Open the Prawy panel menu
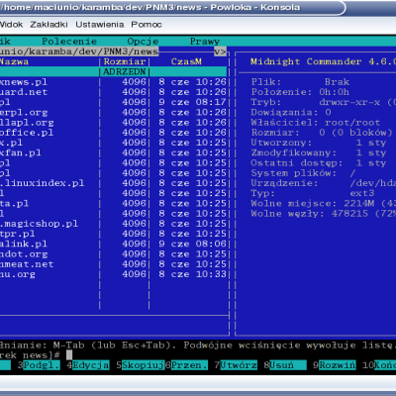396x396 pixels. pyautogui.click(x=205, y=42)
